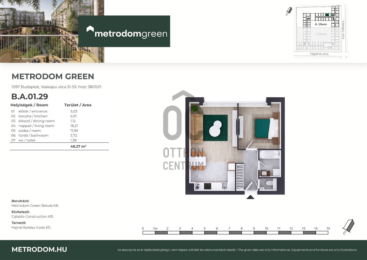Image resolution: width=367 pixels, height=260 pixels.
Task: Click the wardrobe in the entrance hall
Action: [240, 177]
